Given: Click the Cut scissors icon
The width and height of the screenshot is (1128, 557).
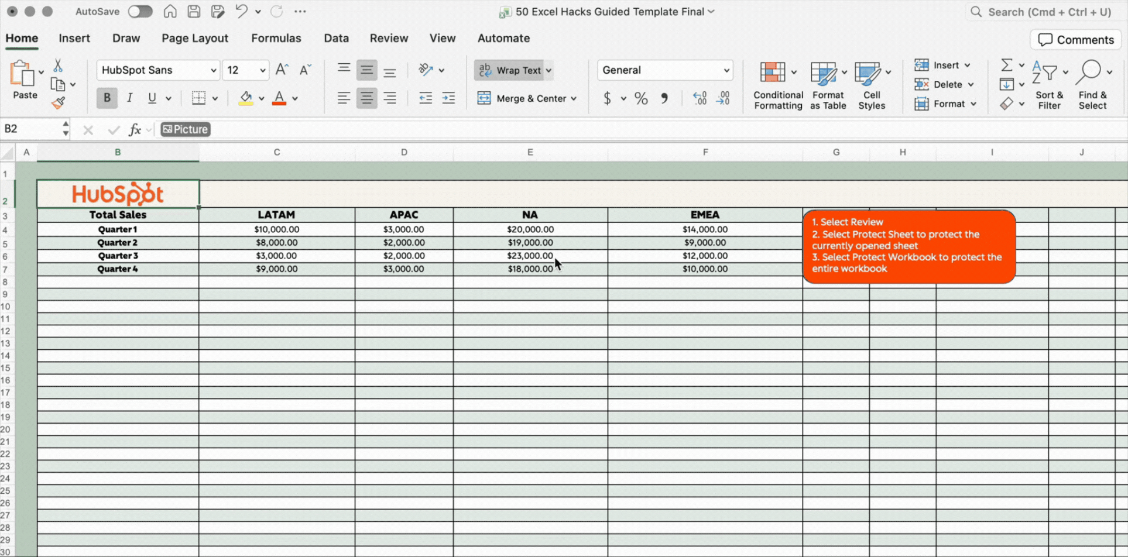Looking at the screenshot, I should (x=58, y=65).
